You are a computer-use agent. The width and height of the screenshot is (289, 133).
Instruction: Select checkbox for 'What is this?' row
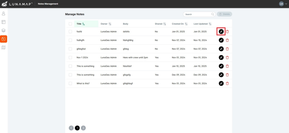(x=70, y=83)
